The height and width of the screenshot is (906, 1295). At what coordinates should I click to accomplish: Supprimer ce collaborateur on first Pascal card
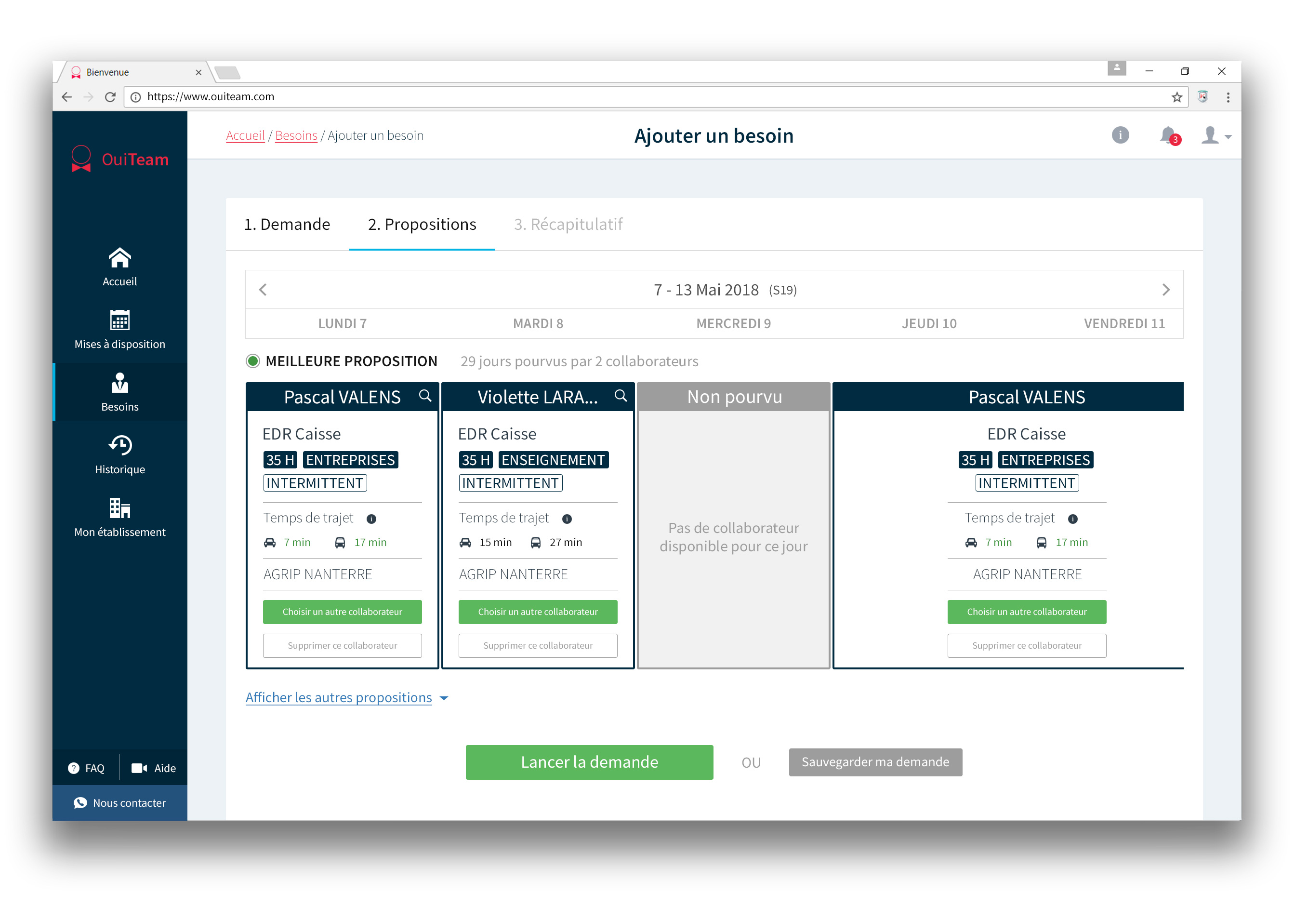click(x=343, y=646)
